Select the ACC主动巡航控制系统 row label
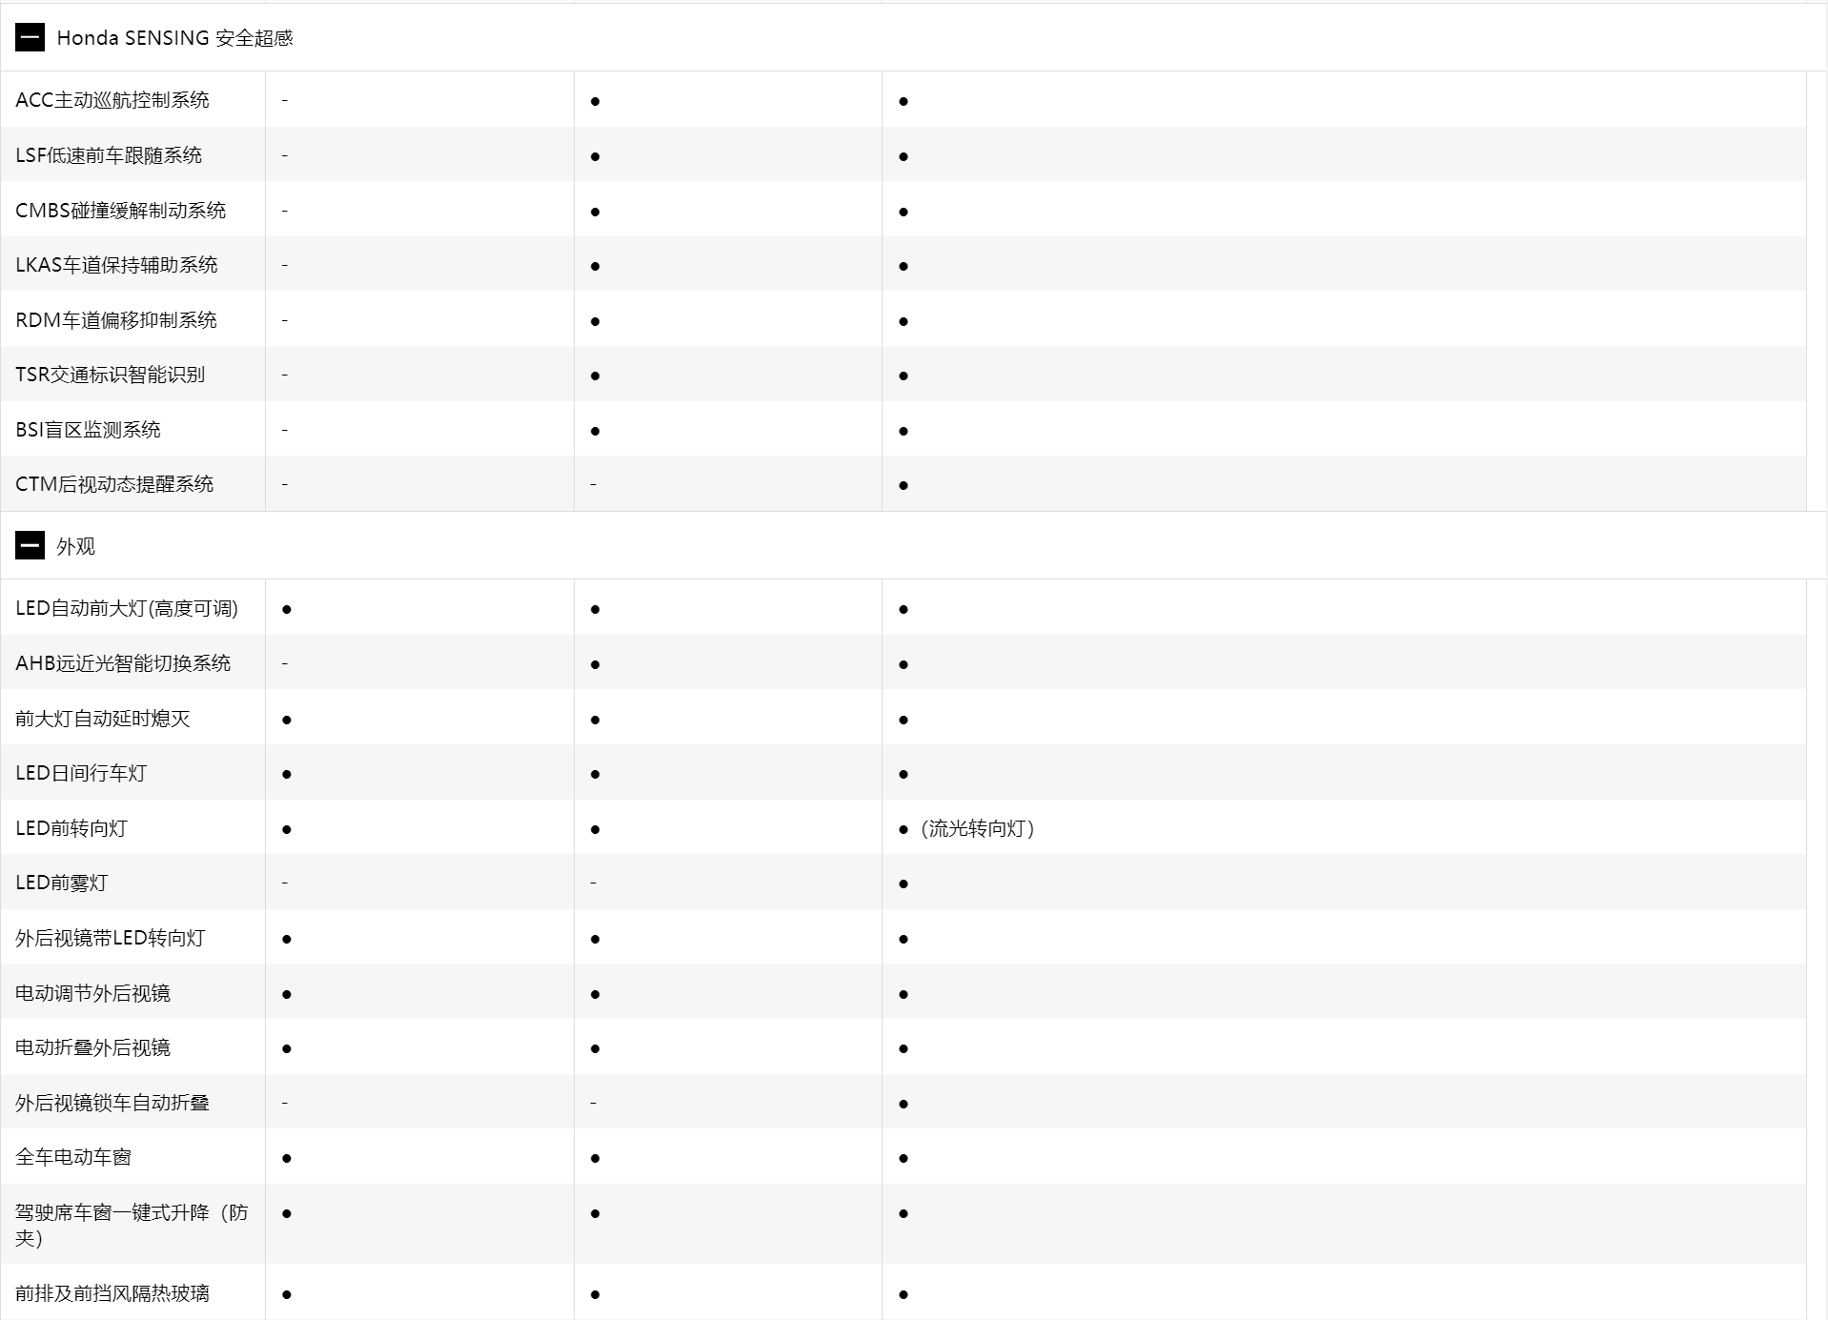This screenshot has height=1320, width=1828. tap(112, 100)
